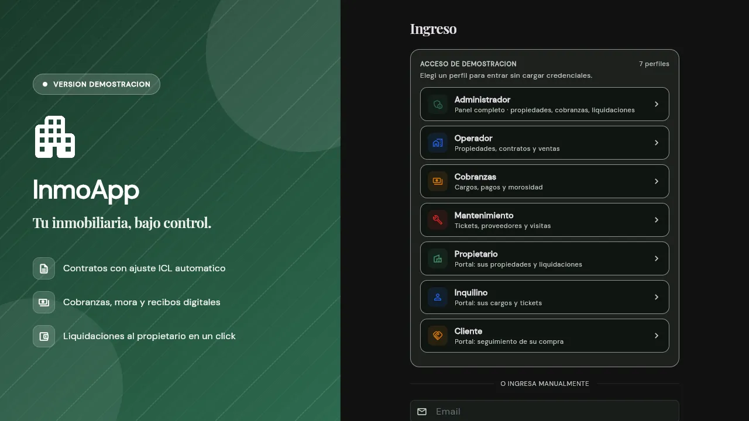
Task: Click 'Elegi un perfil para entrar' instruction text
Action: pos(506,75)
